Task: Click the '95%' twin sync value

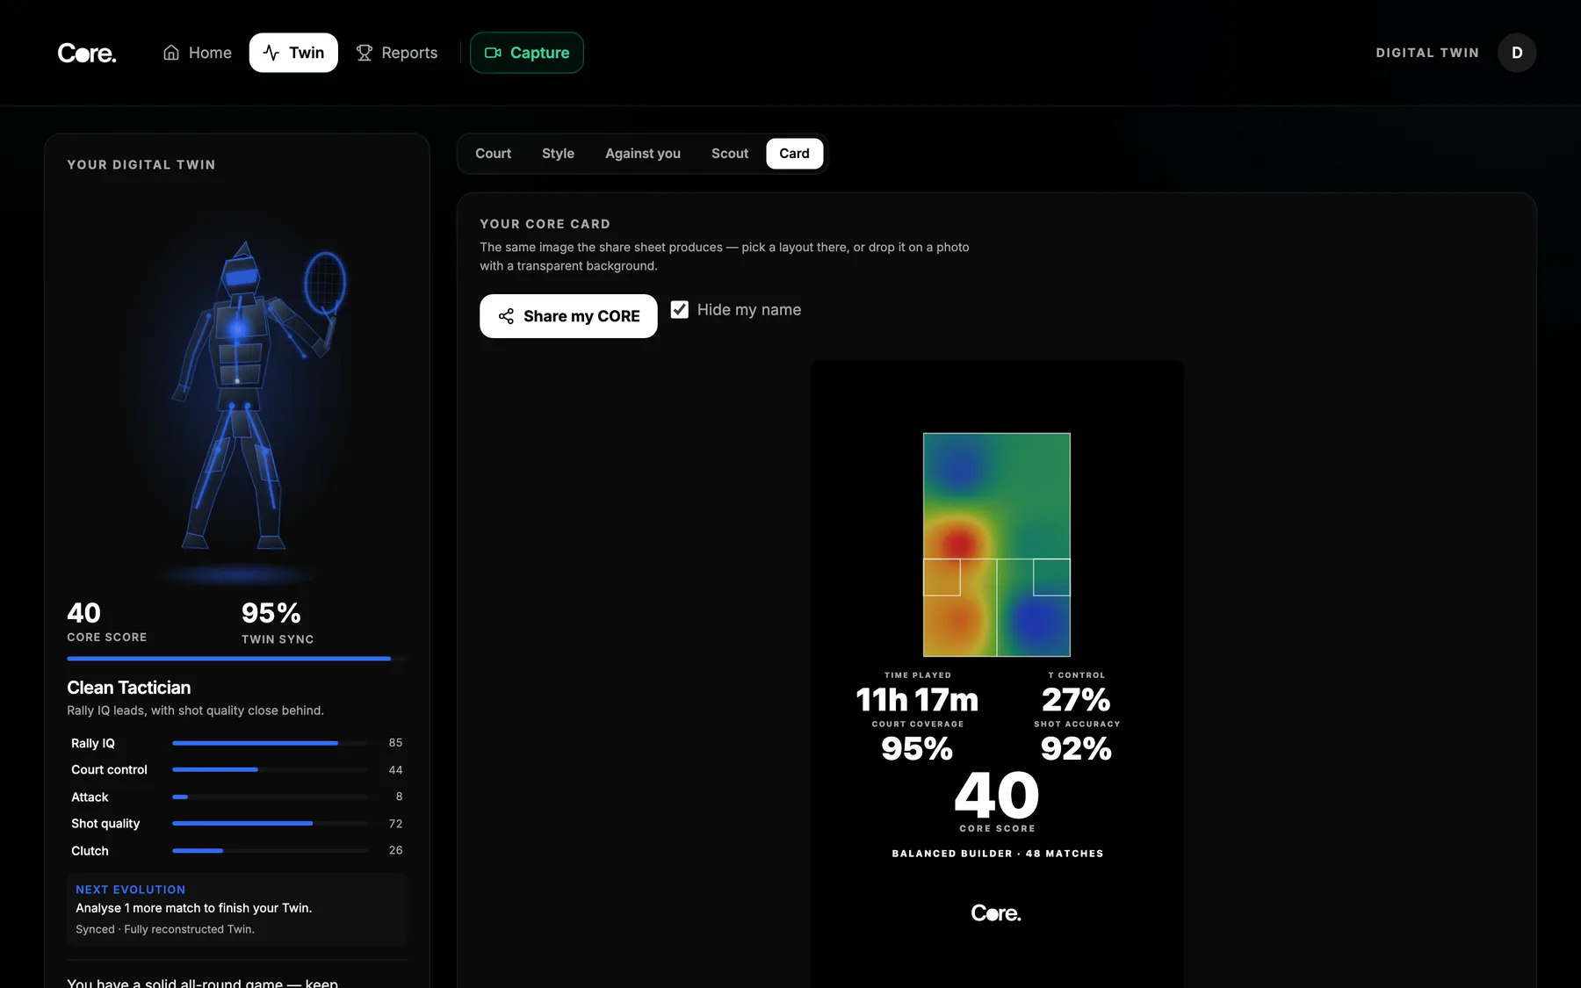Action: point(271,612)
